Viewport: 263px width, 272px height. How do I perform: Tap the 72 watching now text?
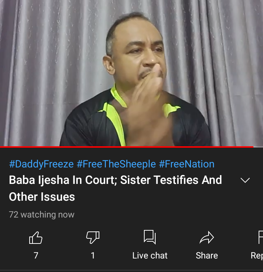[42, 215]
